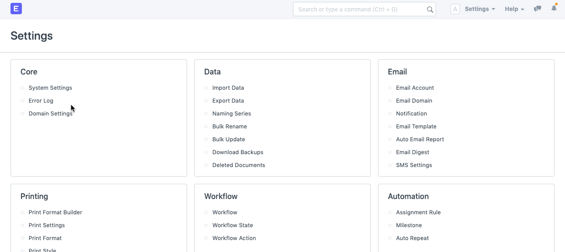Open SMS Settings
The width and height of the screenshot is (565, 252).
coord(414,165)
